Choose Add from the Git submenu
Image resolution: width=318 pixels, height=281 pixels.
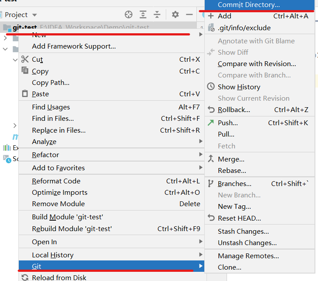pyautogui.click(x=259, y=16)
